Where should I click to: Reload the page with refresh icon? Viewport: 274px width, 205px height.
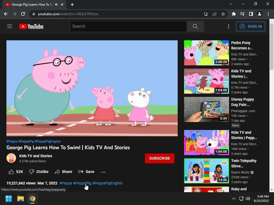23,14
